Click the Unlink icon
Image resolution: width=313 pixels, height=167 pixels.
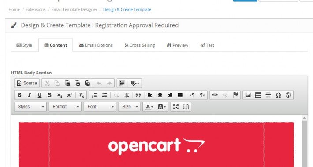click(x=225, y=95)
